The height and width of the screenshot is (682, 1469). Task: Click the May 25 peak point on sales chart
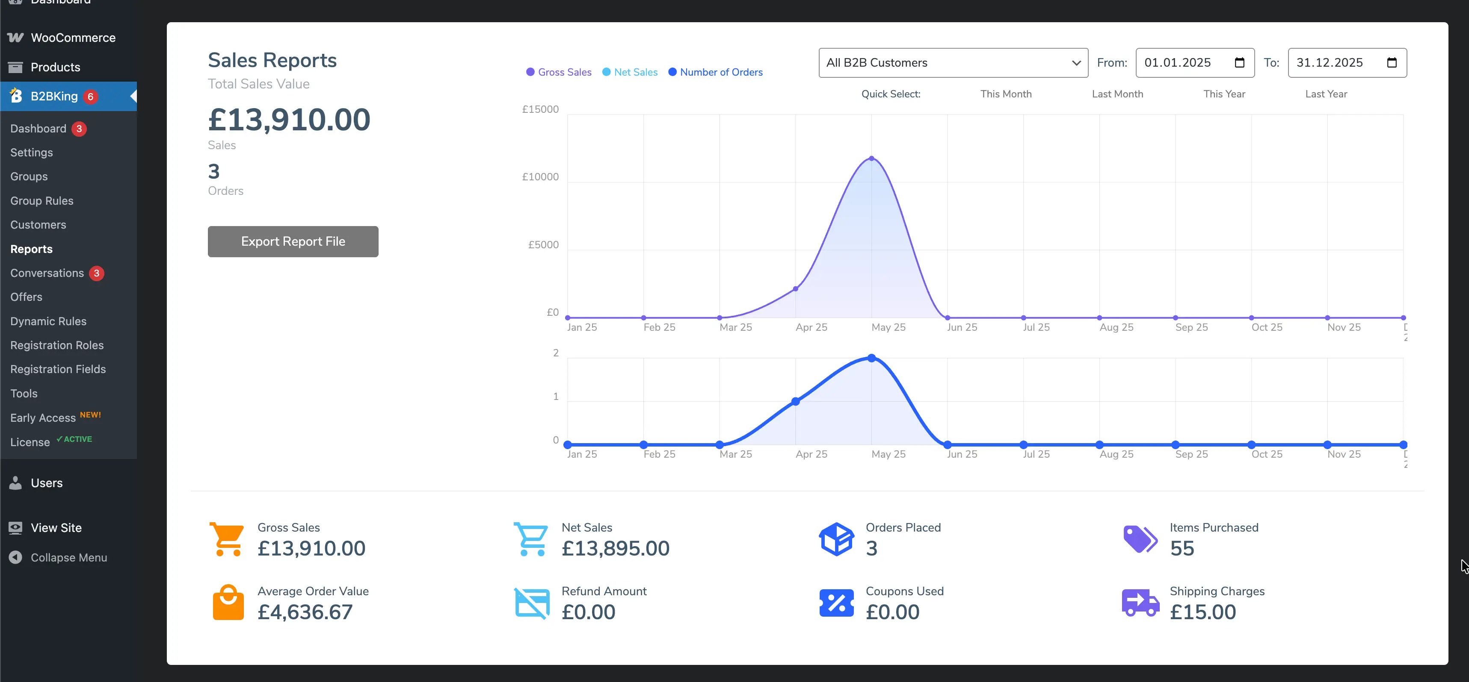871,159
